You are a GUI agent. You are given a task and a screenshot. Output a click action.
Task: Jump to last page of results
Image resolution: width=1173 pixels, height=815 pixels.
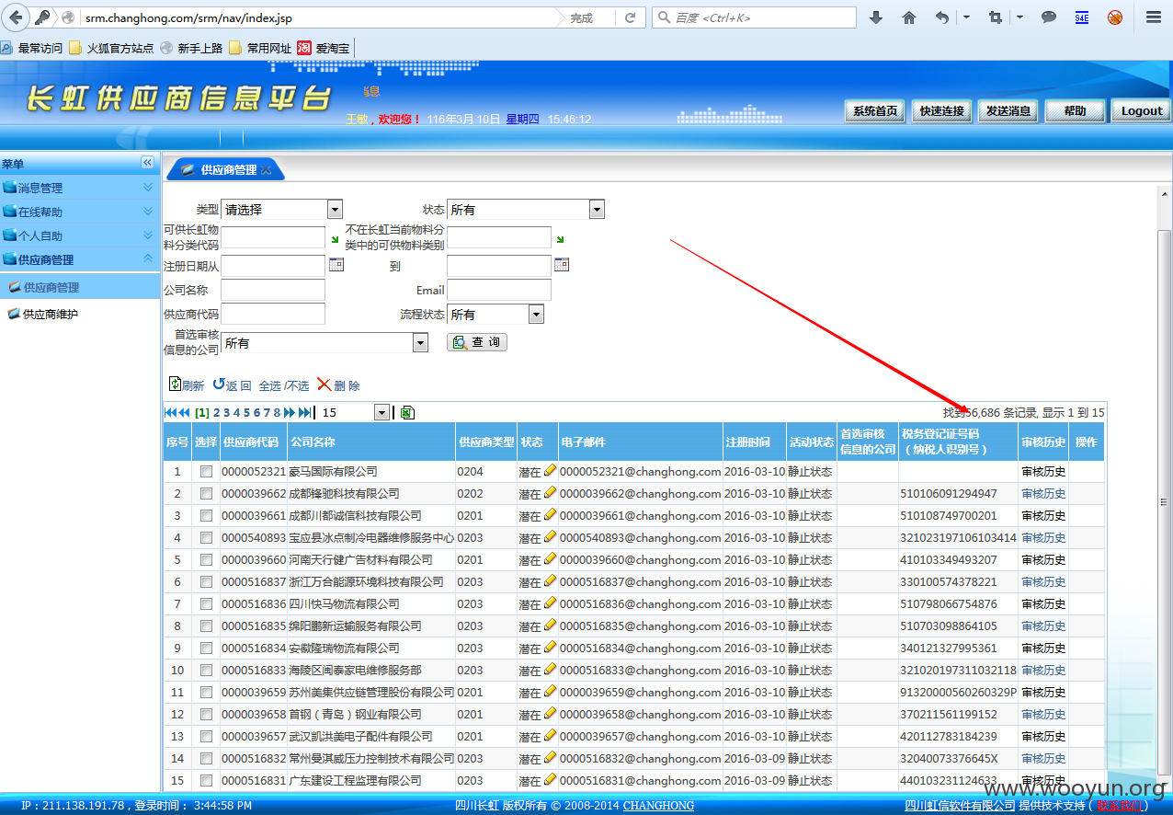pos(304,413)
